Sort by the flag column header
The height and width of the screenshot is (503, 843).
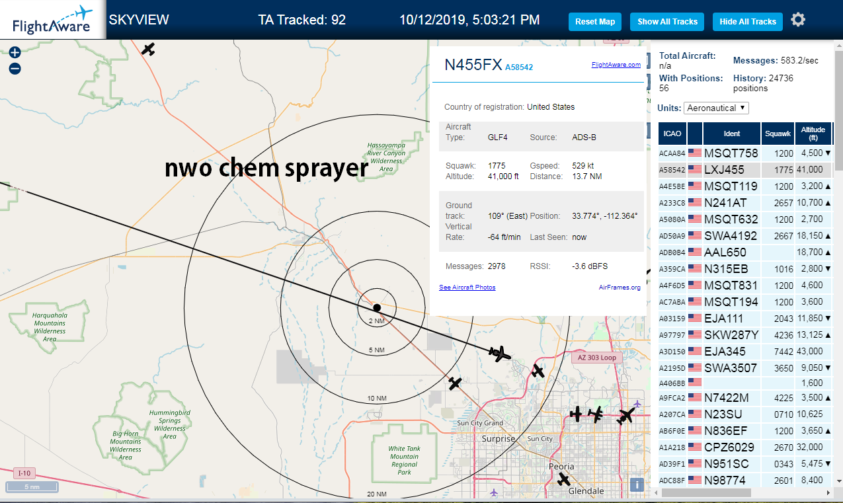point(695,134)
